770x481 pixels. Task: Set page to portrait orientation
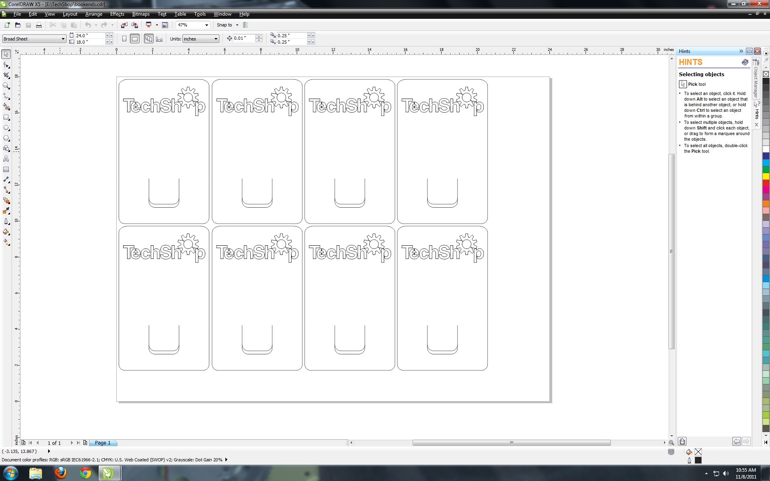point(124,39)
